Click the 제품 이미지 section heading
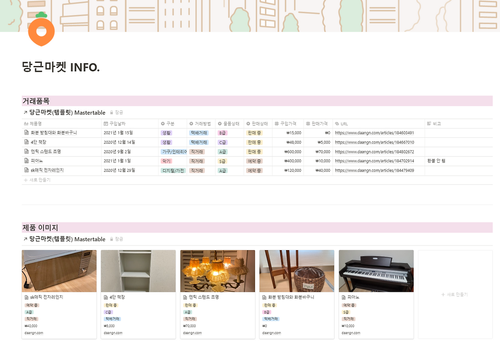Screen dimensions: 500x341 [40, 227]
